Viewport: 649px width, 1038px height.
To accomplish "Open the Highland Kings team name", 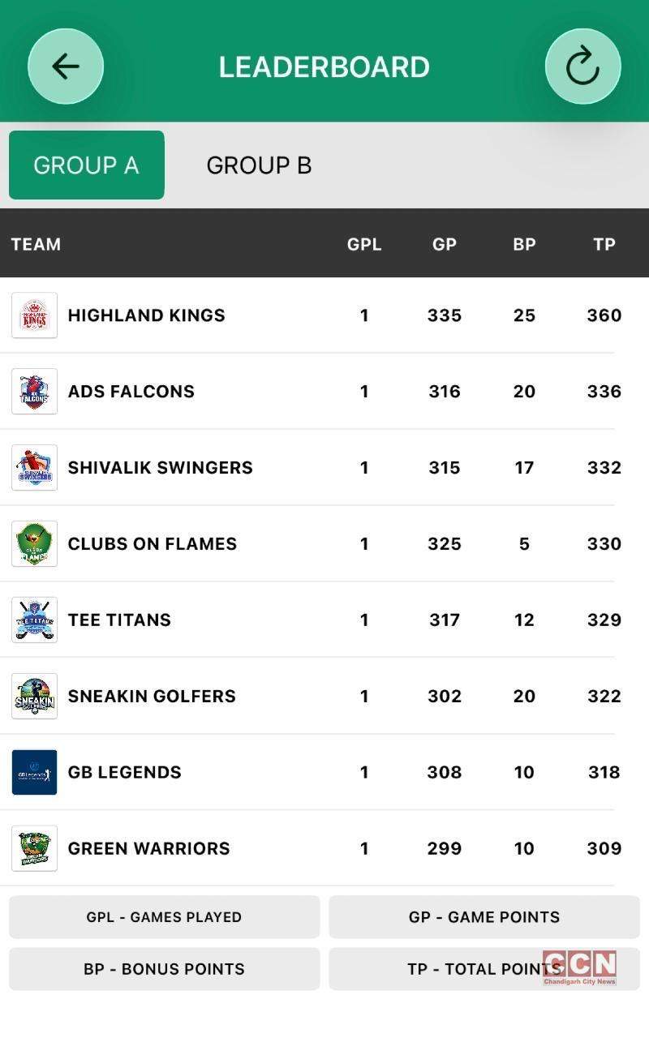I will (x=147, y=315).
